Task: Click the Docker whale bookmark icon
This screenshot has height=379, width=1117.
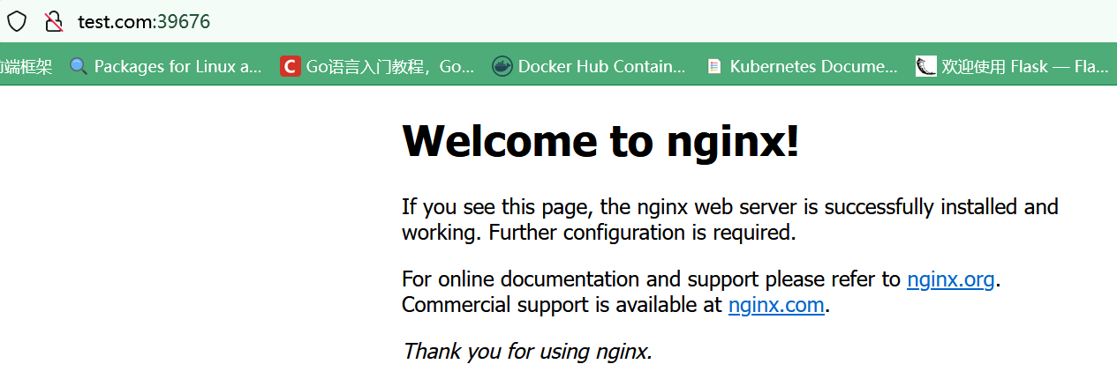Action: tap(502, 66)
